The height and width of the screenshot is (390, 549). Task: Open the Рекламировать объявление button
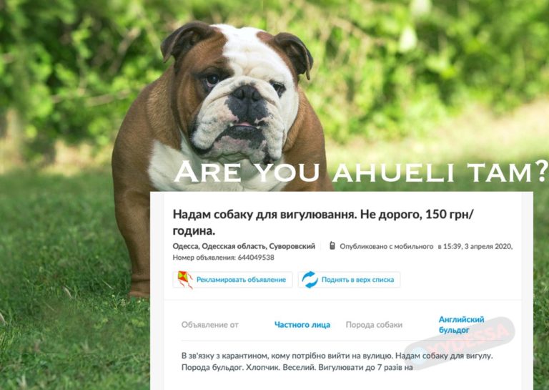[232, 280]
